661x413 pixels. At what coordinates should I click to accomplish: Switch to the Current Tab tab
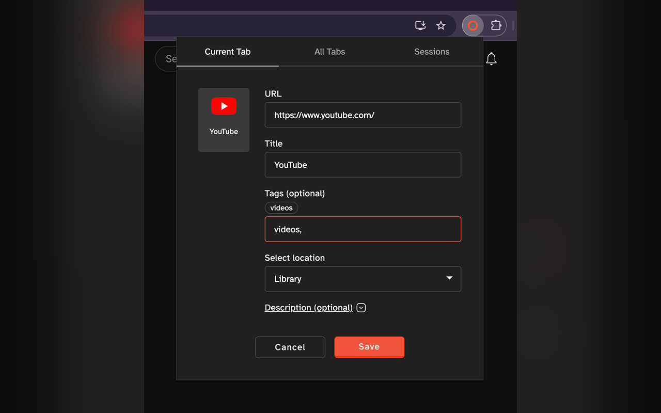click(227, 52)
